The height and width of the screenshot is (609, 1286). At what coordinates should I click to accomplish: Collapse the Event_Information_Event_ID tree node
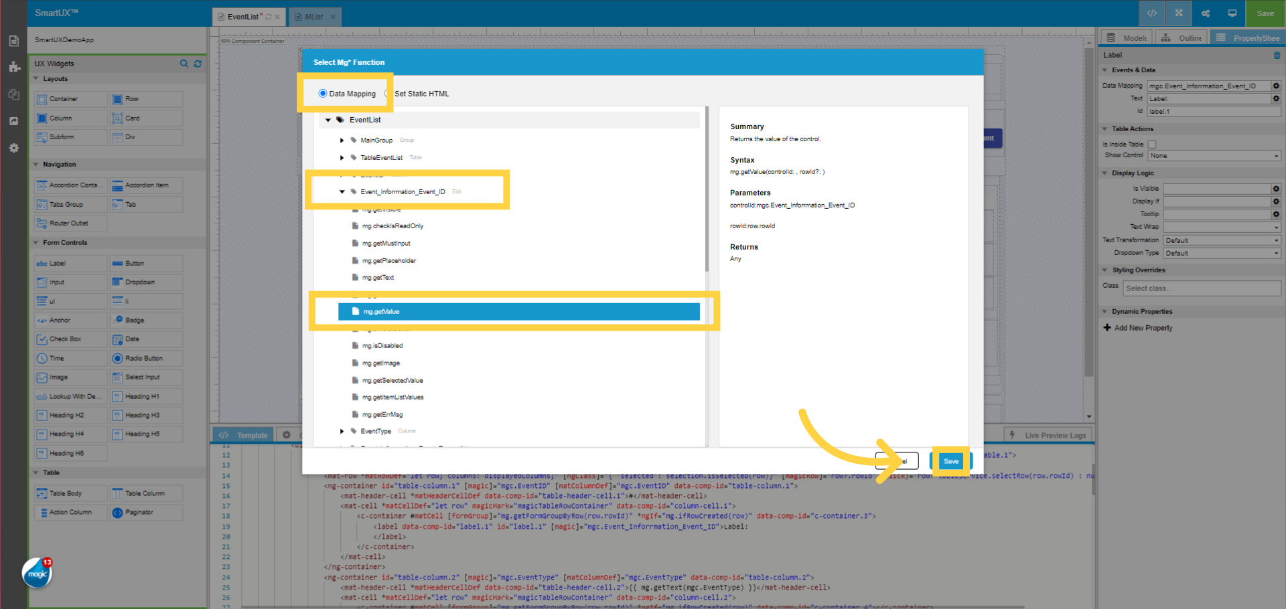pyautogui.click(x=342, y=191)
